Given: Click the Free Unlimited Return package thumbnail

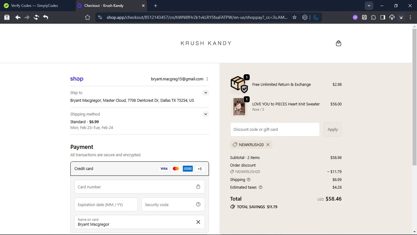Looking at the screenshot, I should [239, 84].
